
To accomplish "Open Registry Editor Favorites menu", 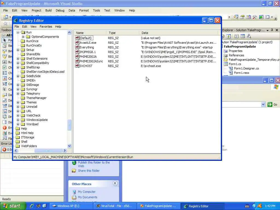I will [x=46, y=27].
